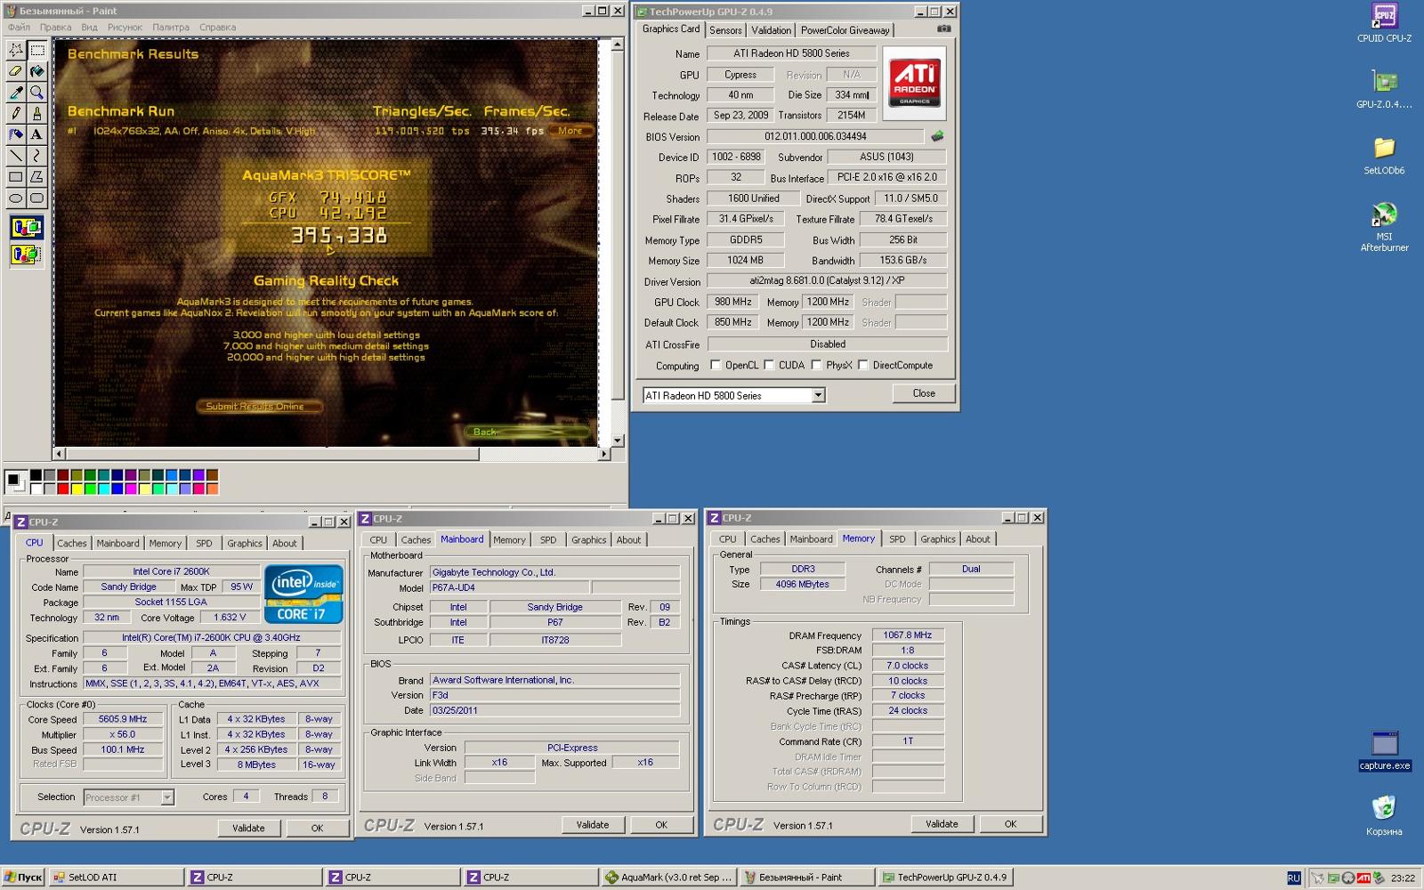Pick the red color swatch in Paint palette

coord(63,488)
